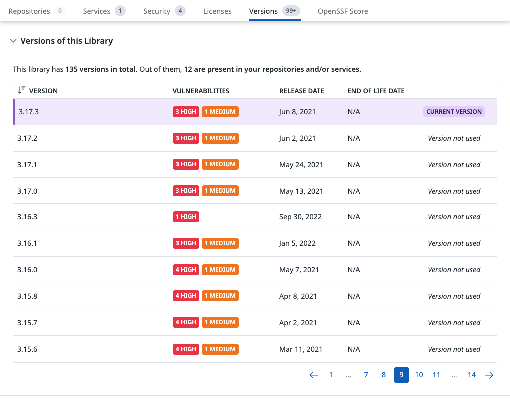Click the 4 HIGH badge for version 3.15.8

186,296
